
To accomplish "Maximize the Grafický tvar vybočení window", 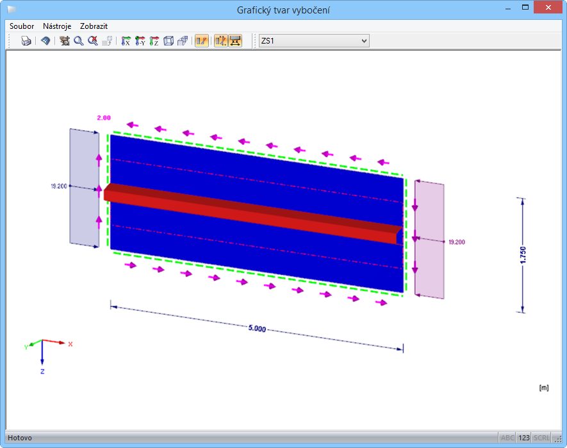I will point(525,8).
